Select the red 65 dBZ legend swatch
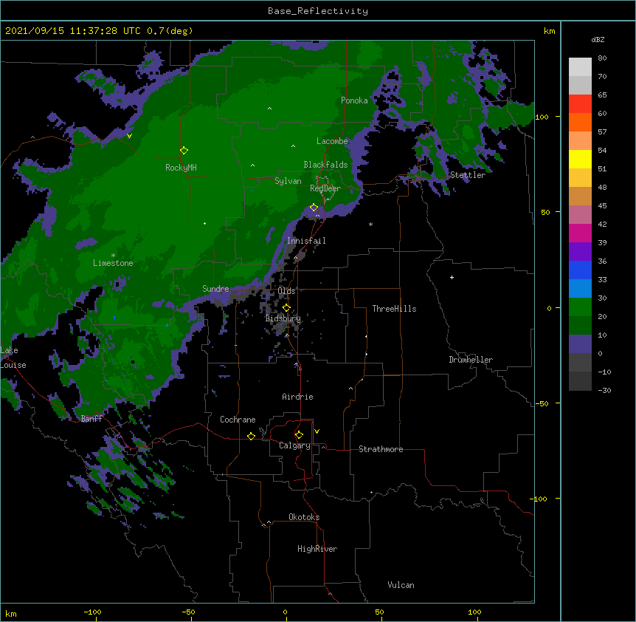The image size is (636, 622). 580,104
